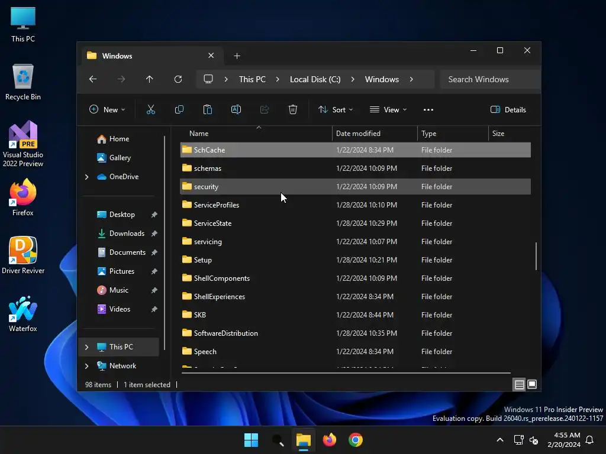This screenshot has width=606, height=454.
Task: Unpin Pictures using its pin icon
Action: point(154,271)
